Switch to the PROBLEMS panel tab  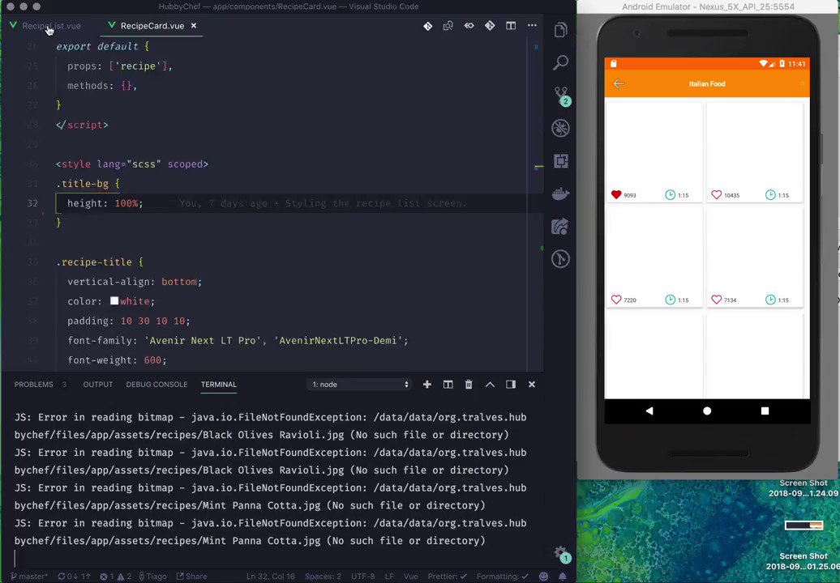tap(34, 385)
